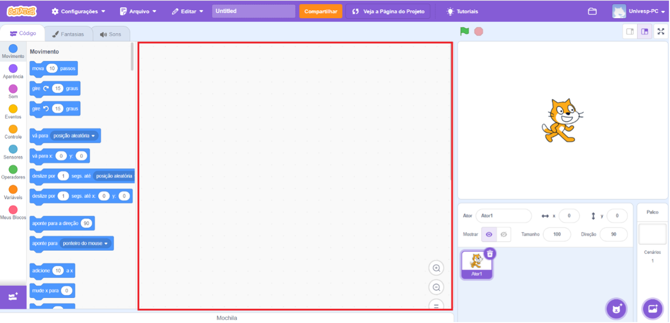Click the block palette vertical scrollbar
Image resolution: width=670 pixels, height=323 pixels.
click(132, 57)
